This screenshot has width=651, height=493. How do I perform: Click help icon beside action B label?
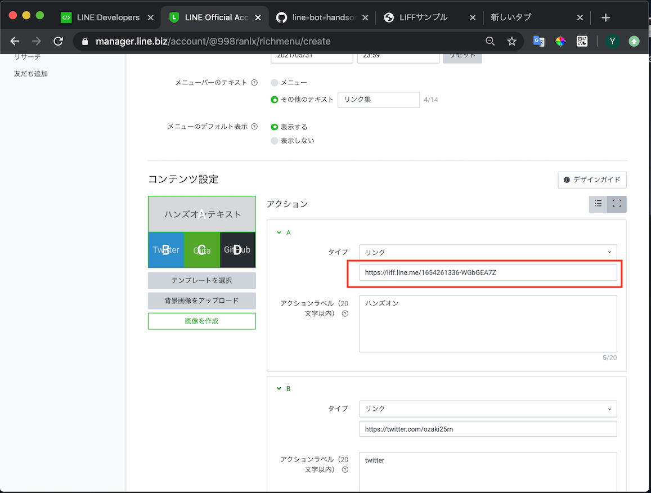[344, 470]
